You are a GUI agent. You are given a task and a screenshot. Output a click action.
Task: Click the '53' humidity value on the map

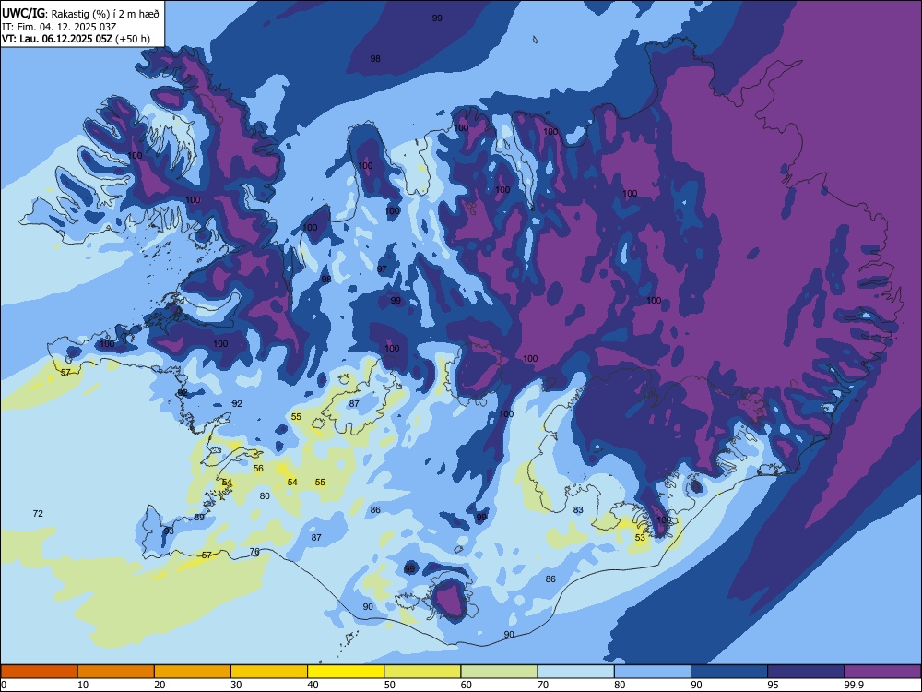point(641,537)
